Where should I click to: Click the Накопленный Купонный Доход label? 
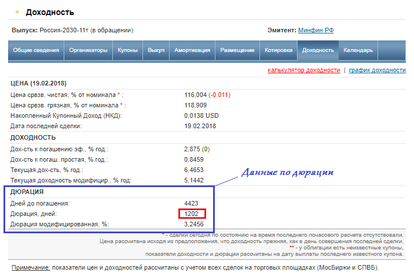pos(66,116)
